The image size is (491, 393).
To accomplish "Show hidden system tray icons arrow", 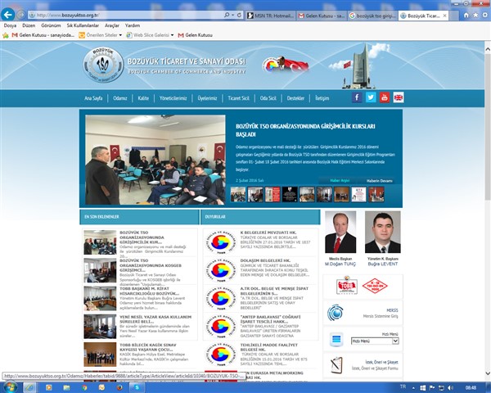I will click(413, 388).
